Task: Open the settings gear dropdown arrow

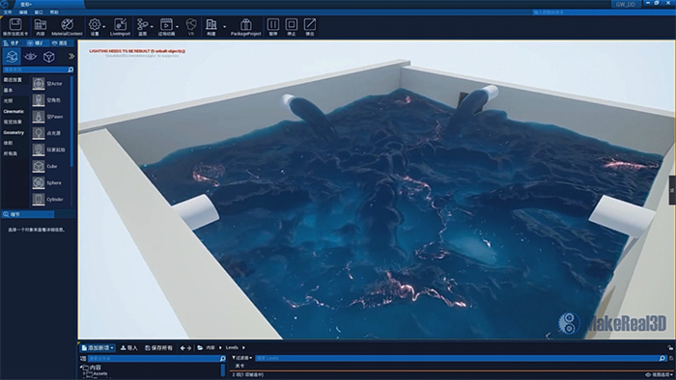Action: click(104, 27)
